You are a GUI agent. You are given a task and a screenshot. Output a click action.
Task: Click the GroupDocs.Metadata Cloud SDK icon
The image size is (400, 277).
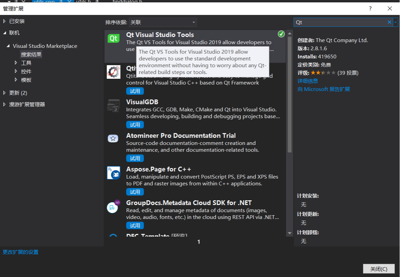[x=113, y=206]
